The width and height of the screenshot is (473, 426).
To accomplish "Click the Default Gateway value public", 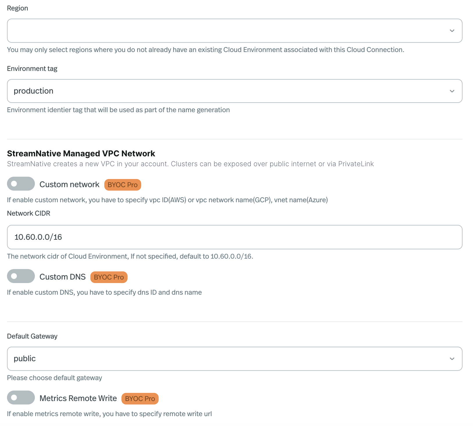I will click(x=24, y=359).
